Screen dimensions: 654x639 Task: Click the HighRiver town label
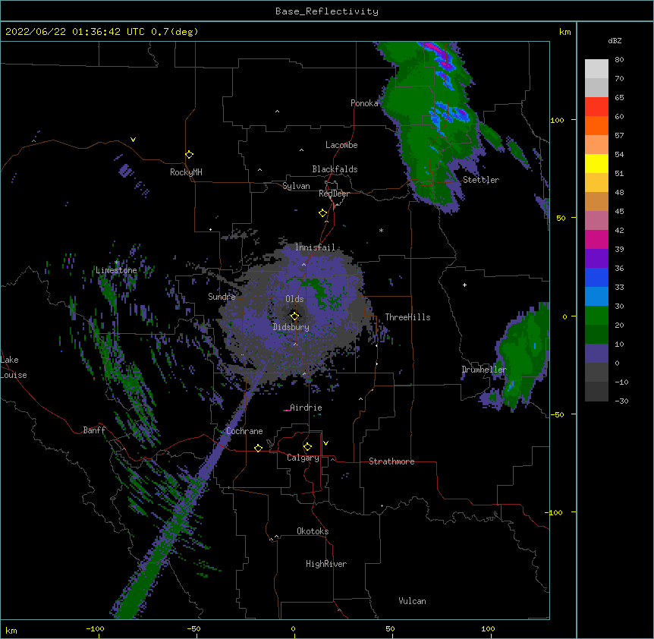[x=326, y=564]
